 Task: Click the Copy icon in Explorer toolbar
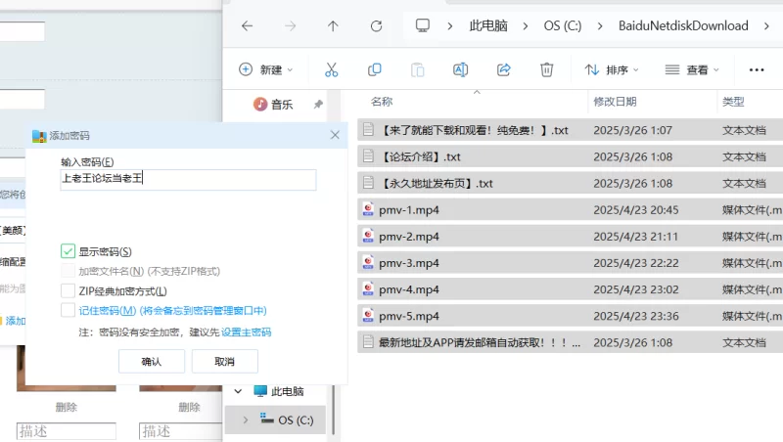click(374, 69)
